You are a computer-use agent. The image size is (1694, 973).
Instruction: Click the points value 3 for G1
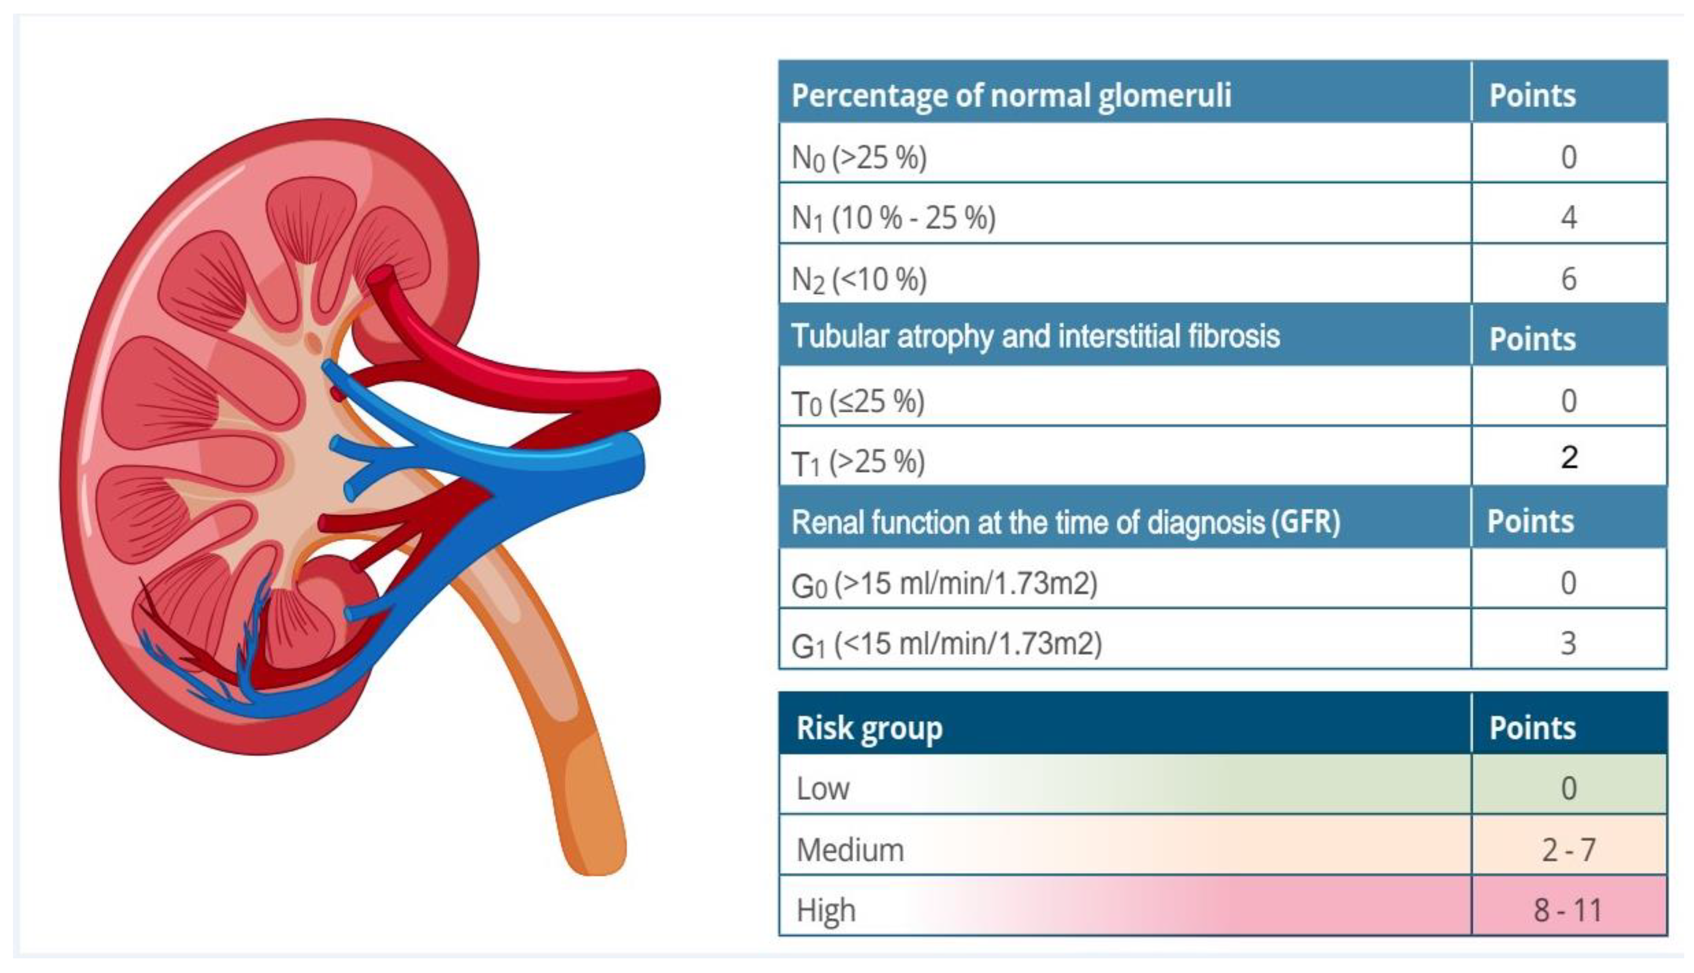[1569, 643]
